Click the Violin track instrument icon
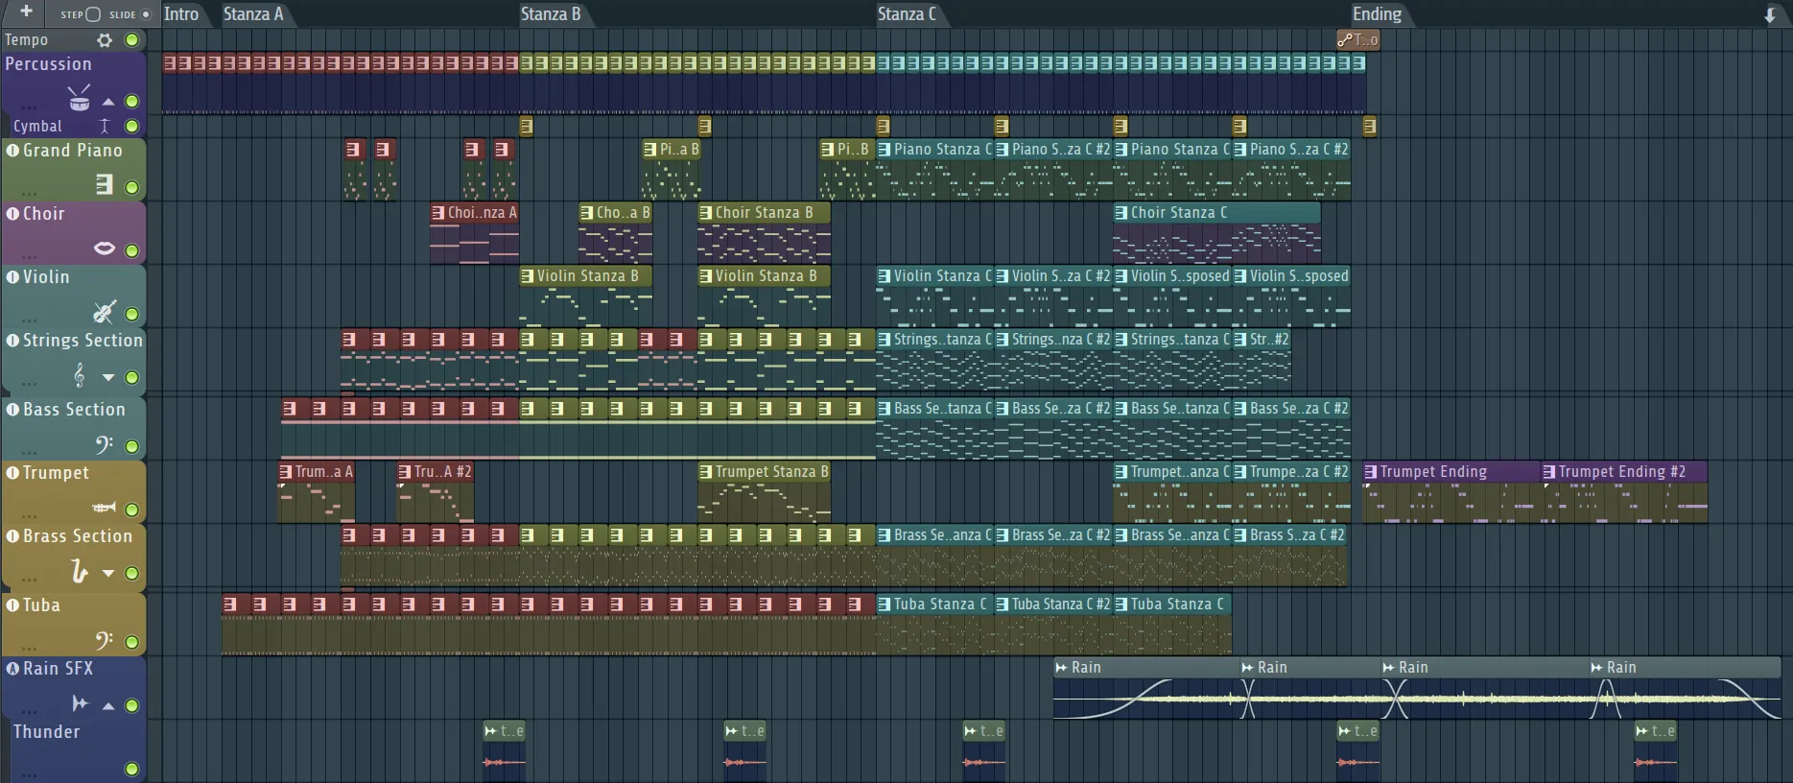 click(x=105, y=312)
